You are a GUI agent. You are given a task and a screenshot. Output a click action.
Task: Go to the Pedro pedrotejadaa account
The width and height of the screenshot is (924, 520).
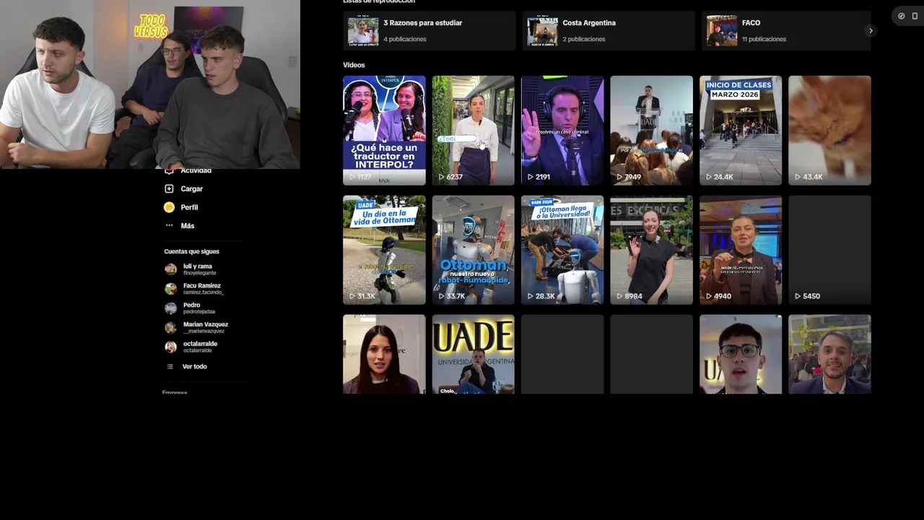[x=195, y=308]
